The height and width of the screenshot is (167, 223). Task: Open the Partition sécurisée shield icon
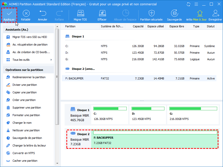pos(152,13)
